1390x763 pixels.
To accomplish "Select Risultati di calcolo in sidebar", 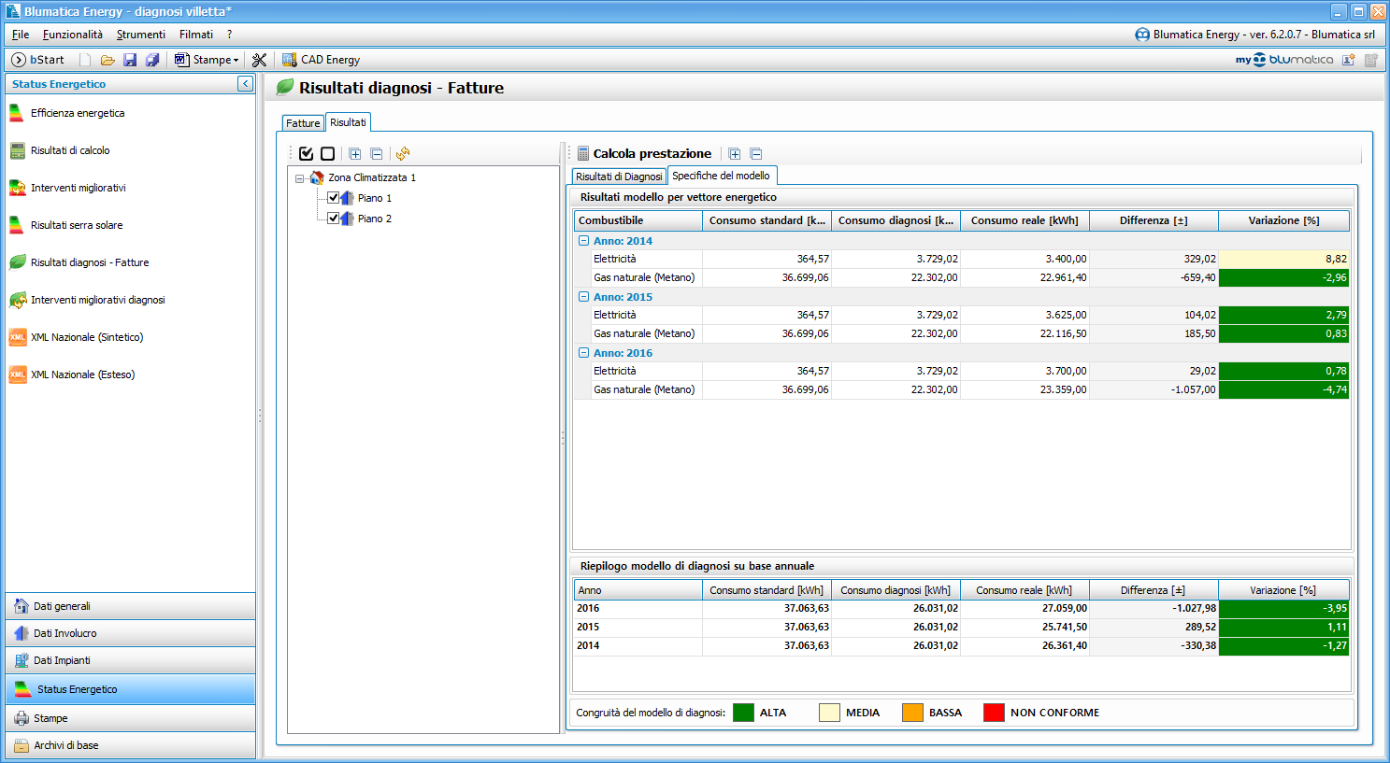I will [70, 150].
